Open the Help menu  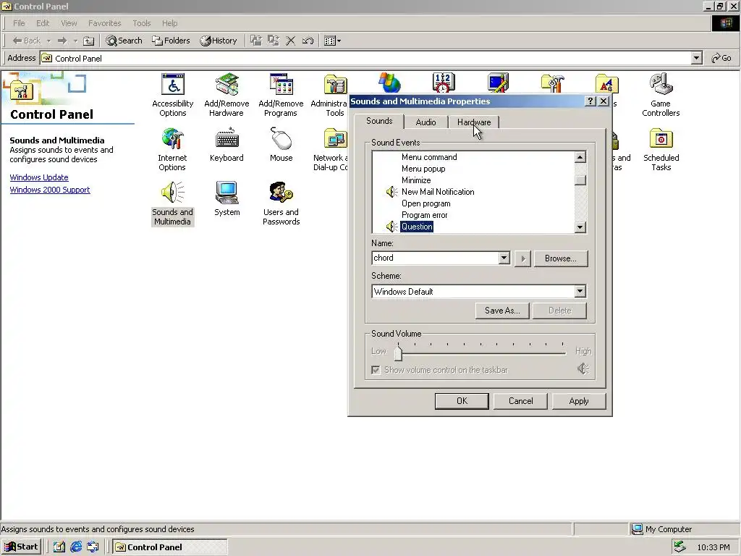coord(169,23)
